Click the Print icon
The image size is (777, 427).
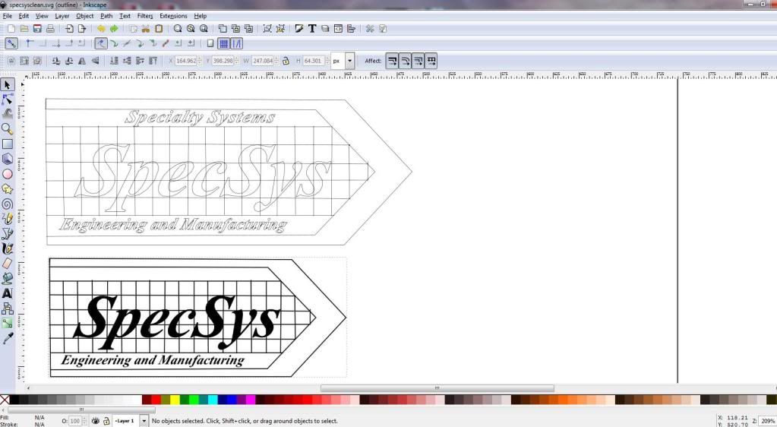[x=50, y=29]
